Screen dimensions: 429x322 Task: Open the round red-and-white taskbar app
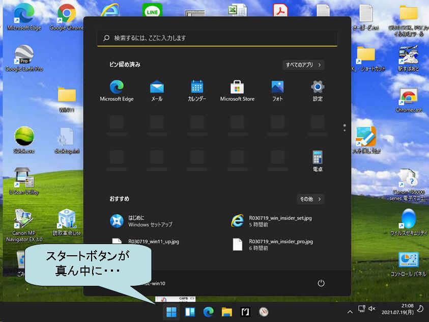[x=264, y=312]
